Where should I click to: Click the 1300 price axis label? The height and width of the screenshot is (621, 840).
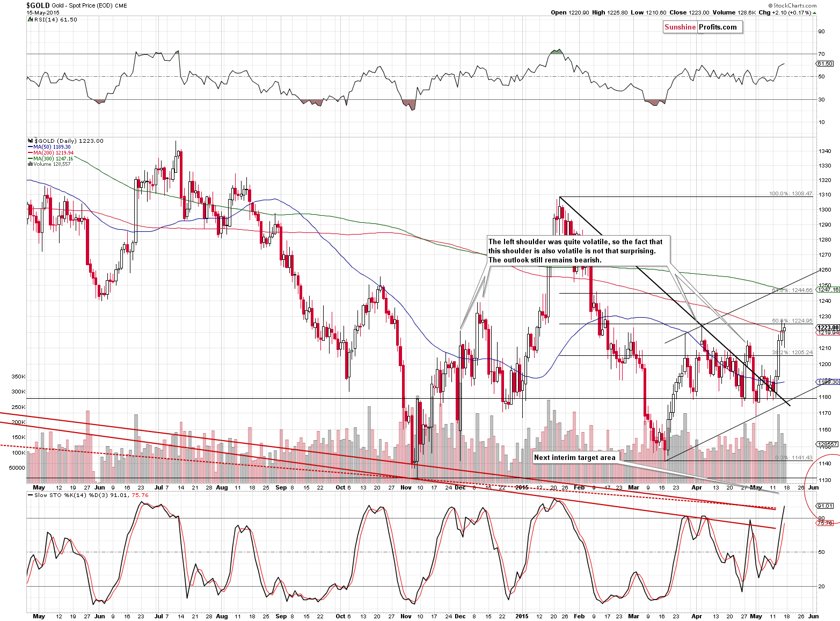[825, 210]
